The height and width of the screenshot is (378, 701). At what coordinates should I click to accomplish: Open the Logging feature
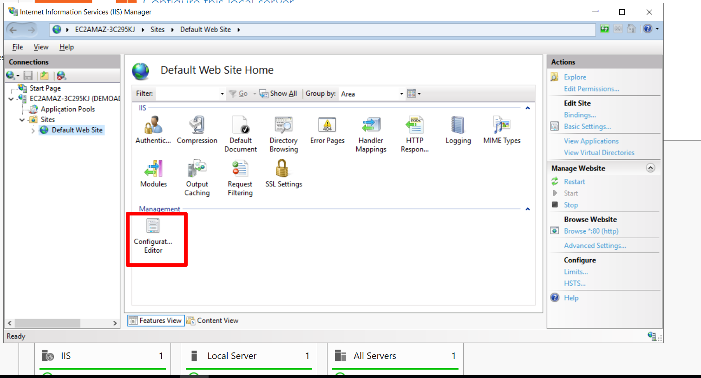pos(458,130)
